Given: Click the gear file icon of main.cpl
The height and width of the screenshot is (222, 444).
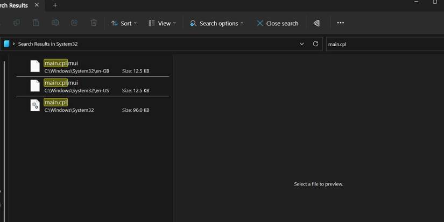Looking at the screenshot, I should point(35,105).
